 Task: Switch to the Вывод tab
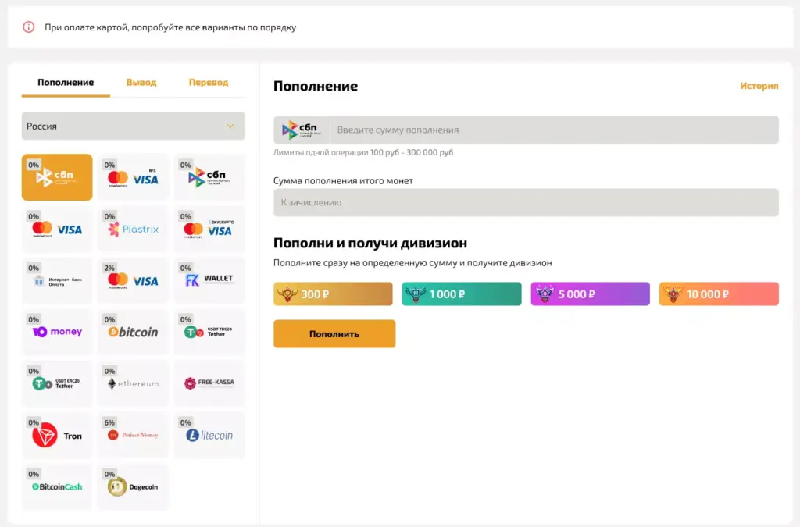click(x=141, y=81)
